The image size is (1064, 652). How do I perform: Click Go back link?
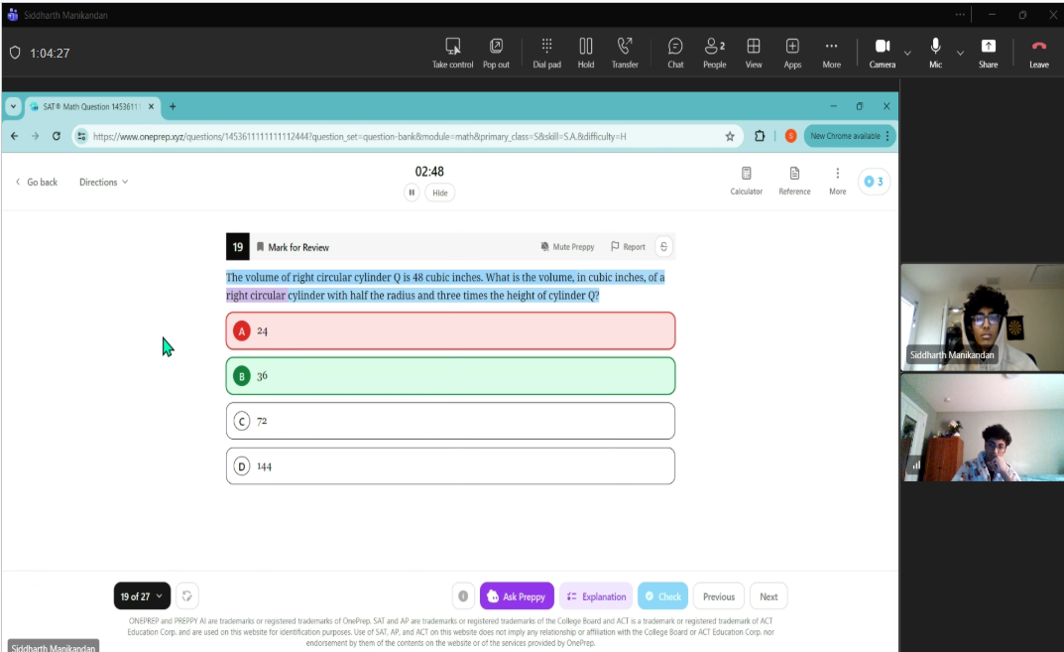37,182
